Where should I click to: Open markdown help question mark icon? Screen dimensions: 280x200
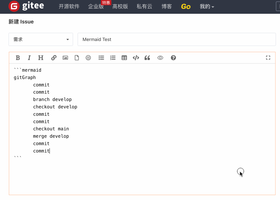point(173,58)
